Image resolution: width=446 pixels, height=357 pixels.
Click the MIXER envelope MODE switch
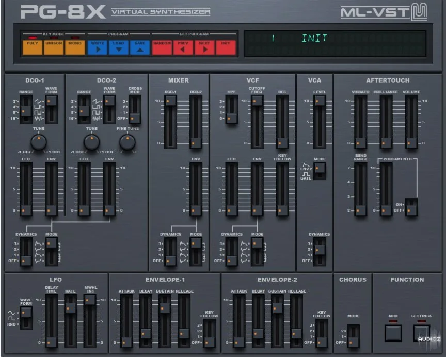click(x=196, y=252)
